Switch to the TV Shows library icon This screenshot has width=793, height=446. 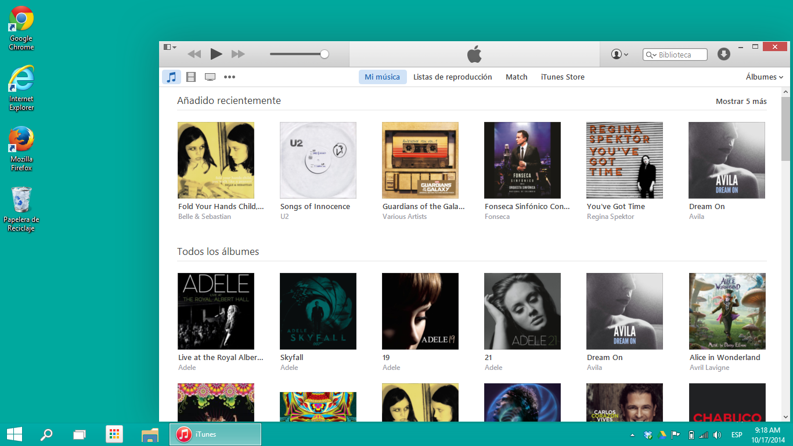210,77
